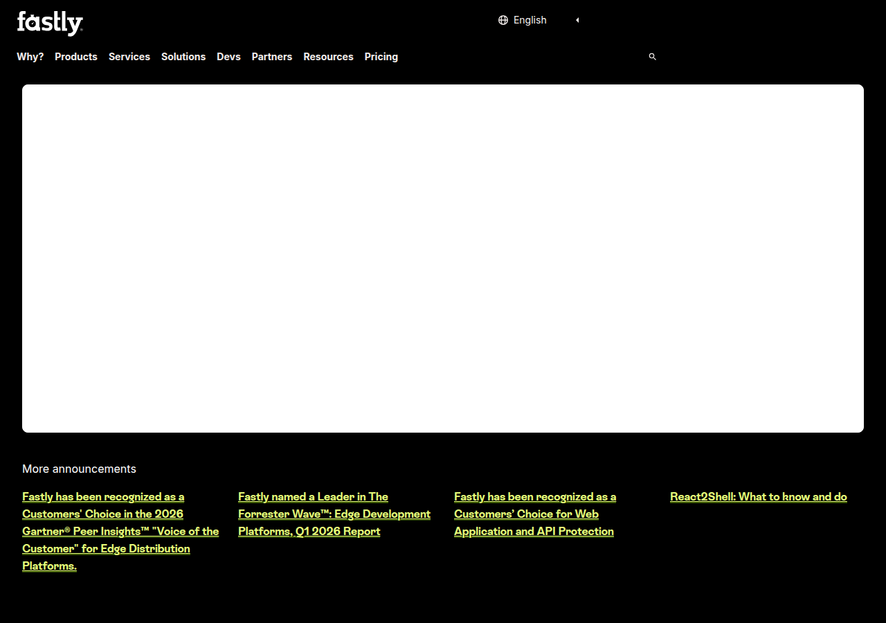Open the Services menu
The height and width of the screenshot is (623, 886).
pyautogui.click(x=129, y=57)
